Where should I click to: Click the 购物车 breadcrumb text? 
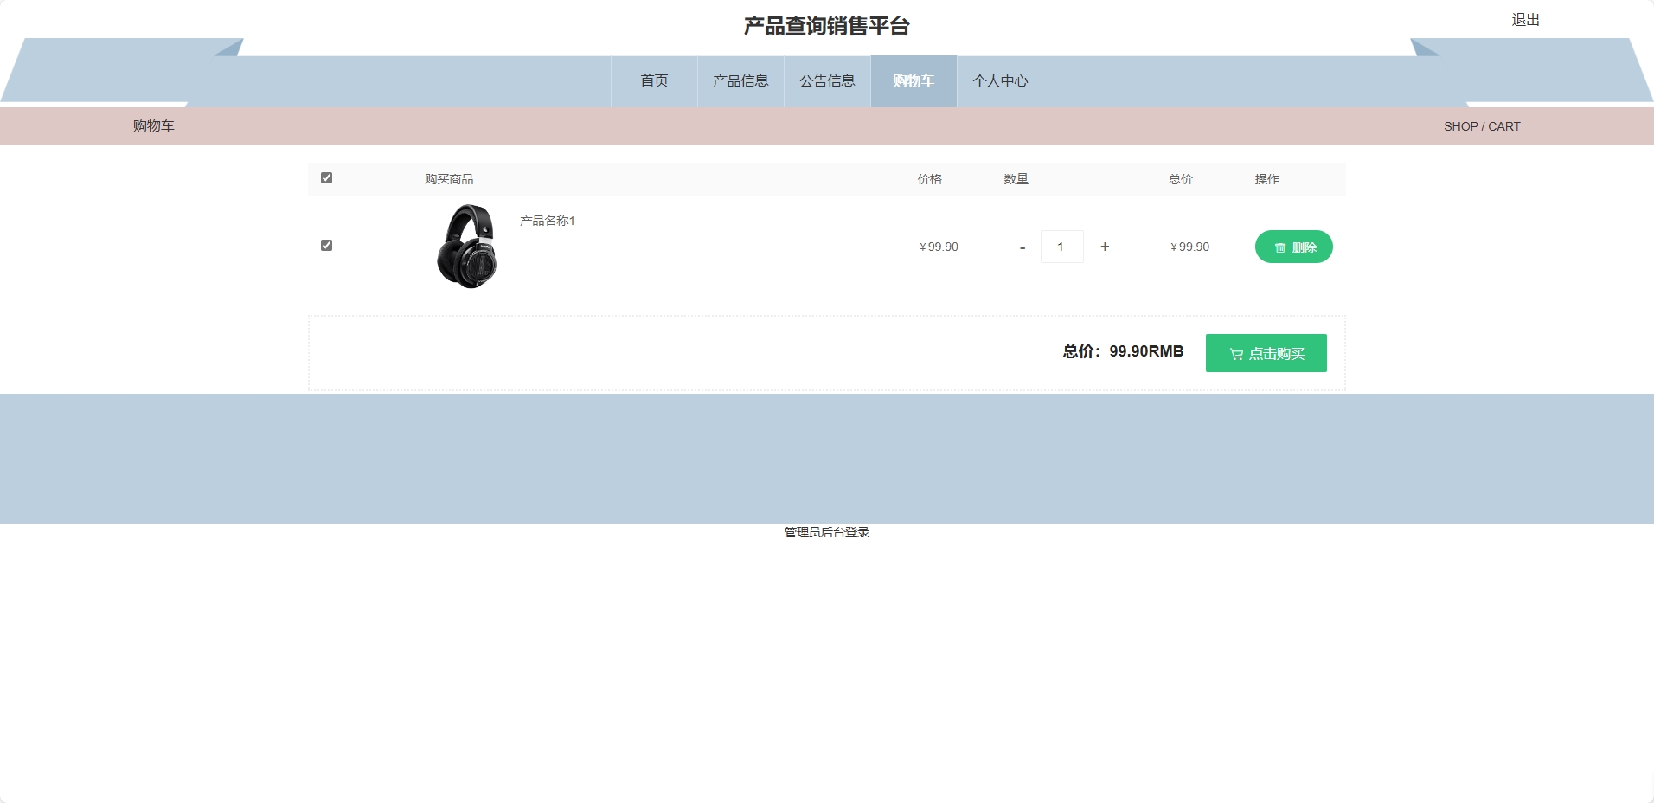pos(152,125)
